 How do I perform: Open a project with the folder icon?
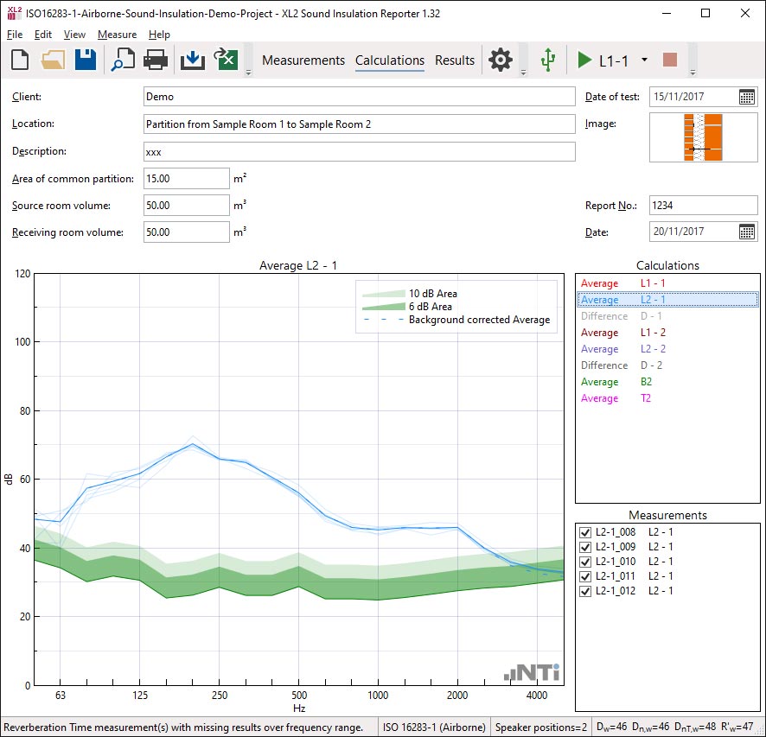53,60
